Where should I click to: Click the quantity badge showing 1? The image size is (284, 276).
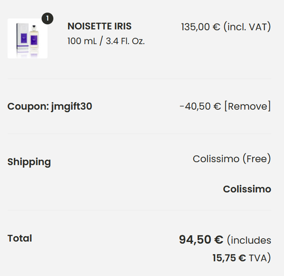47,18
